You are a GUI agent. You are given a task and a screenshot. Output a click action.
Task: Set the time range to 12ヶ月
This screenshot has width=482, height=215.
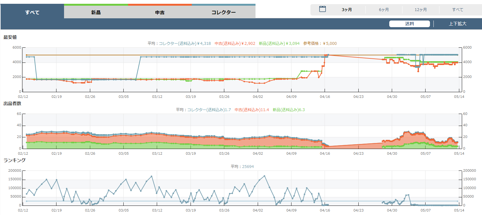tap(420, 10)
